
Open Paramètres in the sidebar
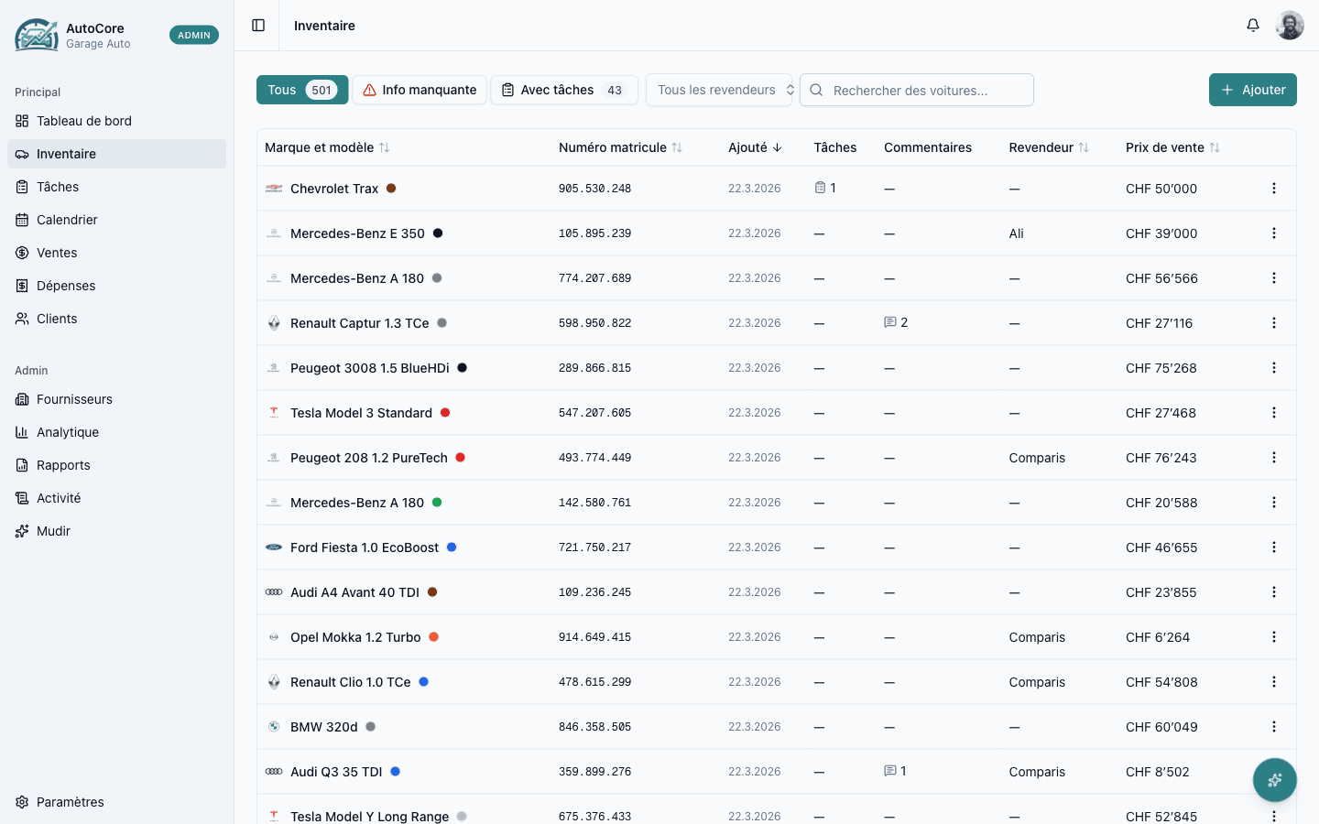(x=71, y=802)
